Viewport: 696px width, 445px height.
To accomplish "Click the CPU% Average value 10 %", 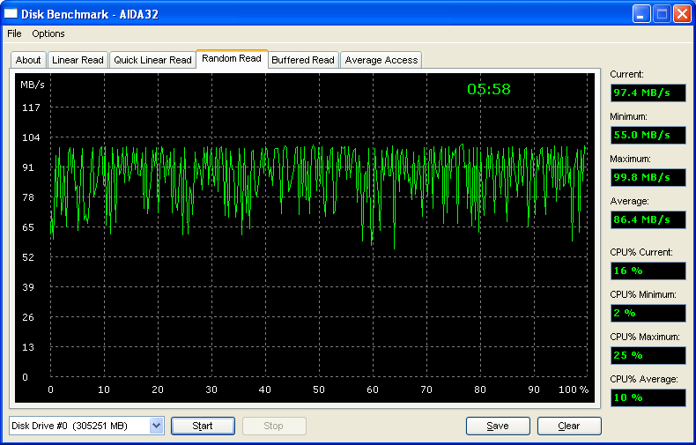I will tap(648, 397).
